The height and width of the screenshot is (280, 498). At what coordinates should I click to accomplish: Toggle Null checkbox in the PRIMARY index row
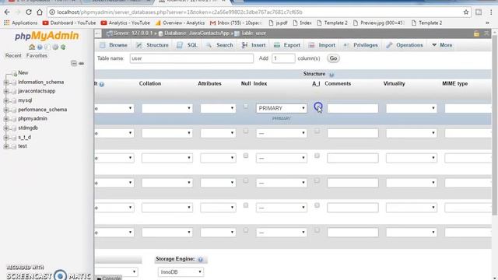[x=246, y=106]
